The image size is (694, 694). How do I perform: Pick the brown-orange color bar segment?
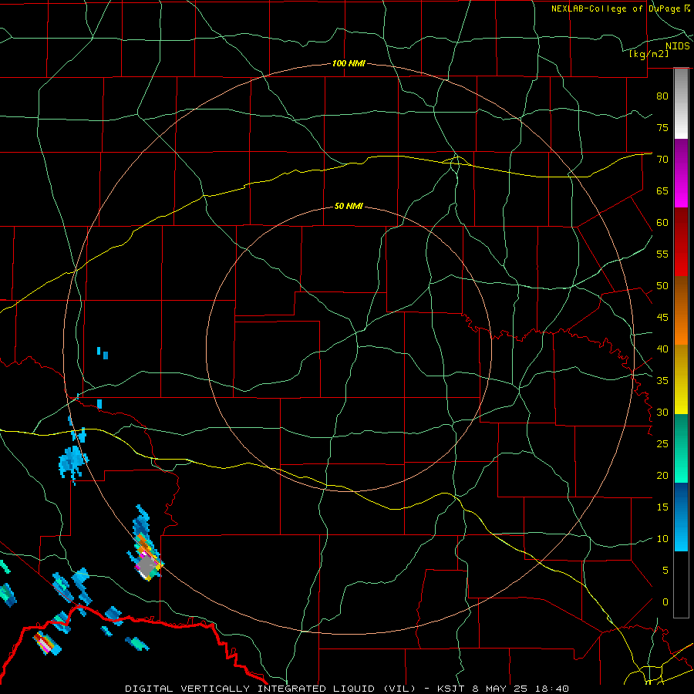pos(681,310)
